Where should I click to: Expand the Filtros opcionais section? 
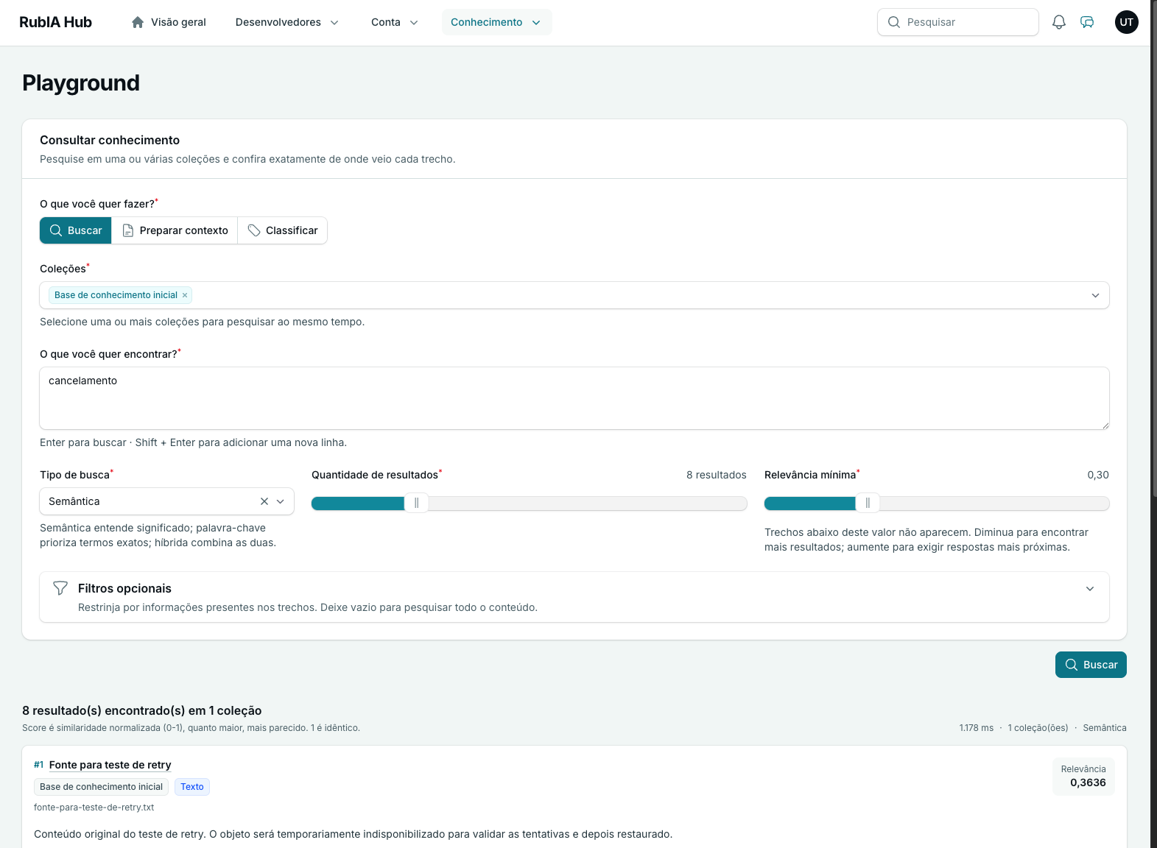click(574, 597)
